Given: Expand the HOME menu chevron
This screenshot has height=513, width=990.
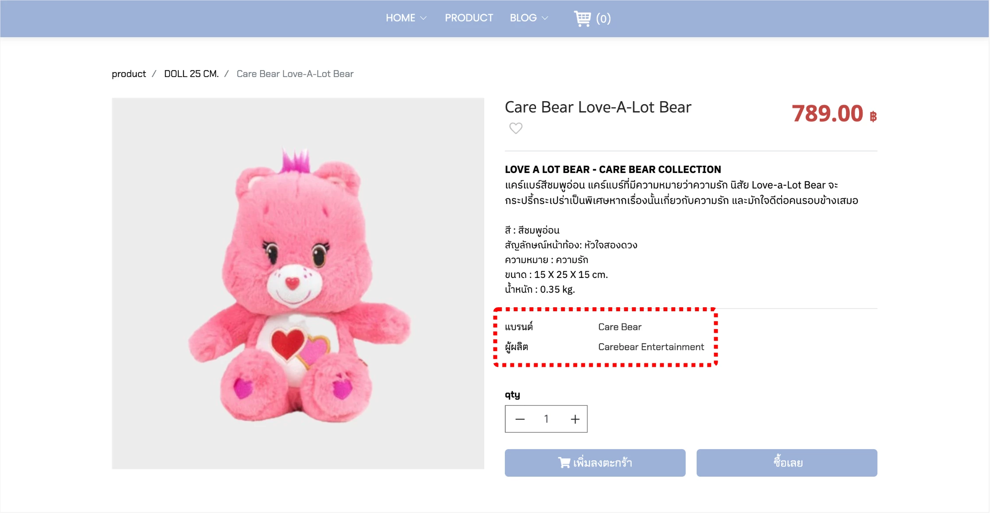Looking at the screenshot, I should click(x=423, y=18).
